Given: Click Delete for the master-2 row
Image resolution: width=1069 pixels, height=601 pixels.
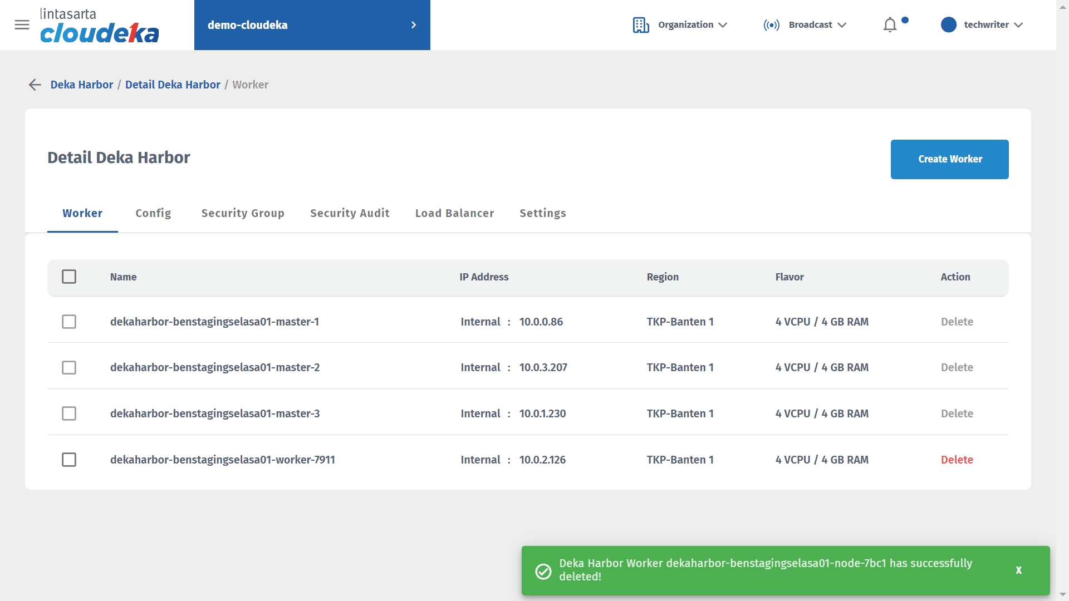Looking at the screenshot, I should pyautogui.click(x=957, y=367).
